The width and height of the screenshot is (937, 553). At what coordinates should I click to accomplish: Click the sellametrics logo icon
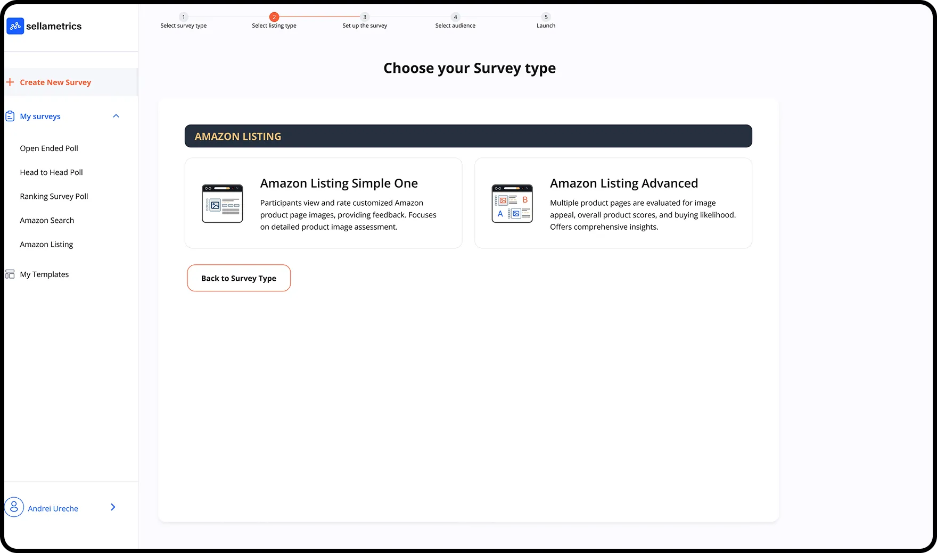15,26
